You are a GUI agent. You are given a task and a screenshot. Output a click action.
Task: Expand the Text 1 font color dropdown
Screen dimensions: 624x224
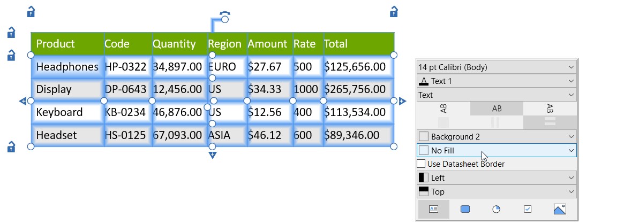(497, 81)
